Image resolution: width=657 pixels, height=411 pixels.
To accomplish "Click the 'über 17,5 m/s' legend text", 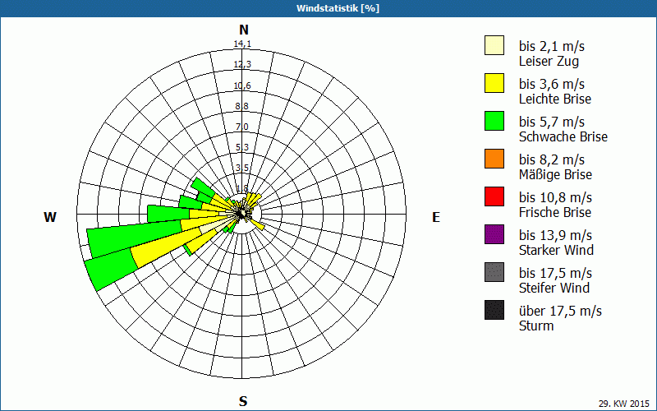I will [x=560, y=311].
